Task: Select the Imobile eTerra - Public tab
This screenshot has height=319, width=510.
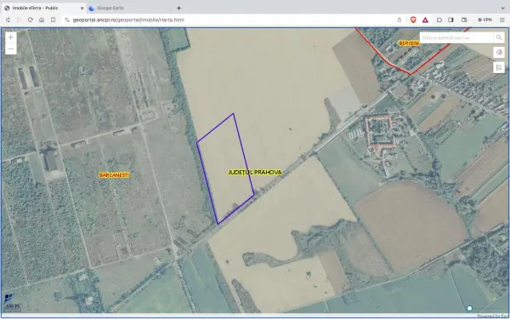Action: click(43, 9)
